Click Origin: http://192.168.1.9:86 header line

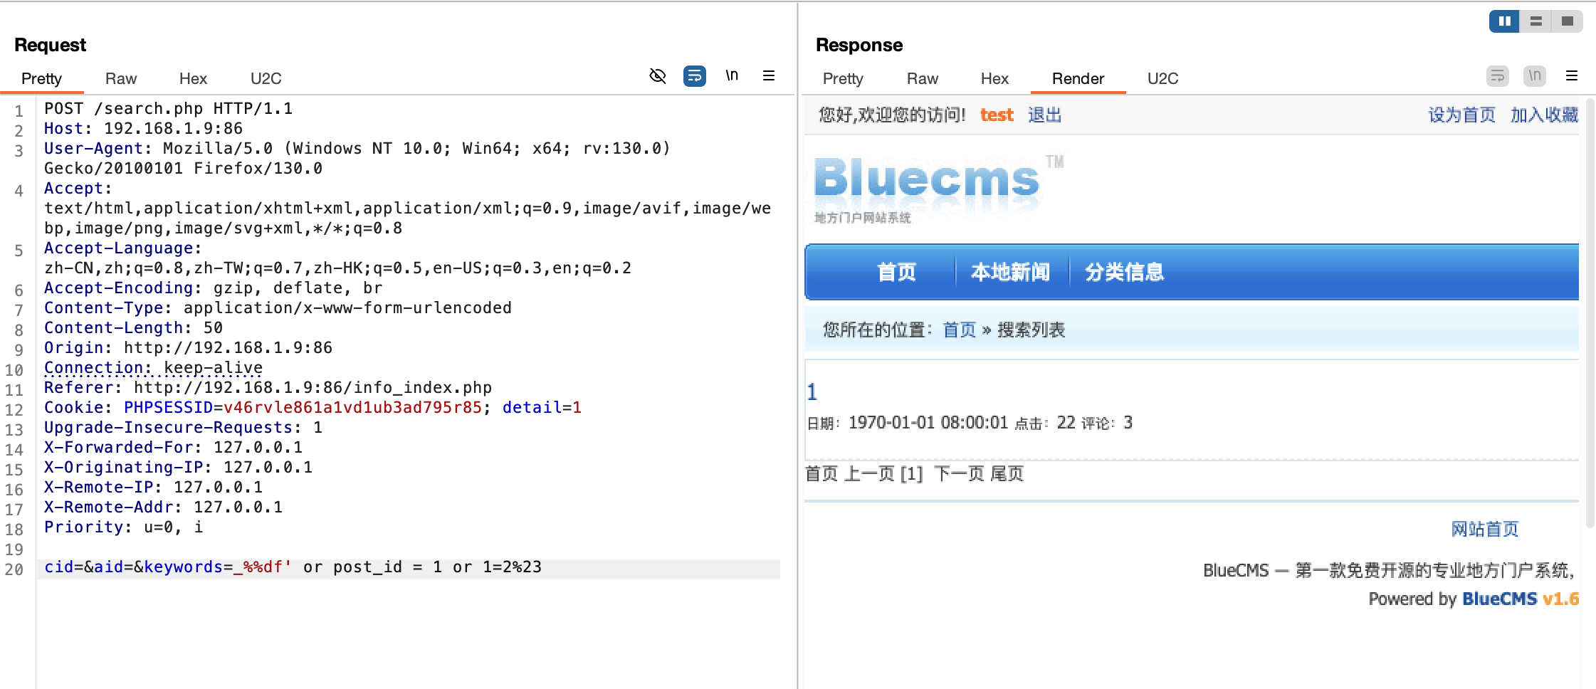pyautogui.click(x=188, y=348)
